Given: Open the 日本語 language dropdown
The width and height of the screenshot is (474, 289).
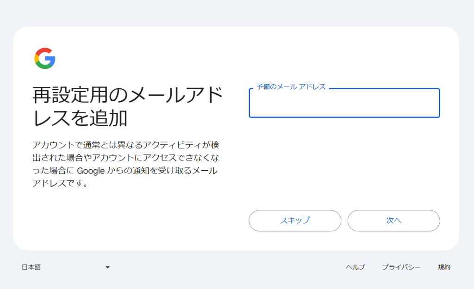Looking at the screenshot, I should point(65,267).
